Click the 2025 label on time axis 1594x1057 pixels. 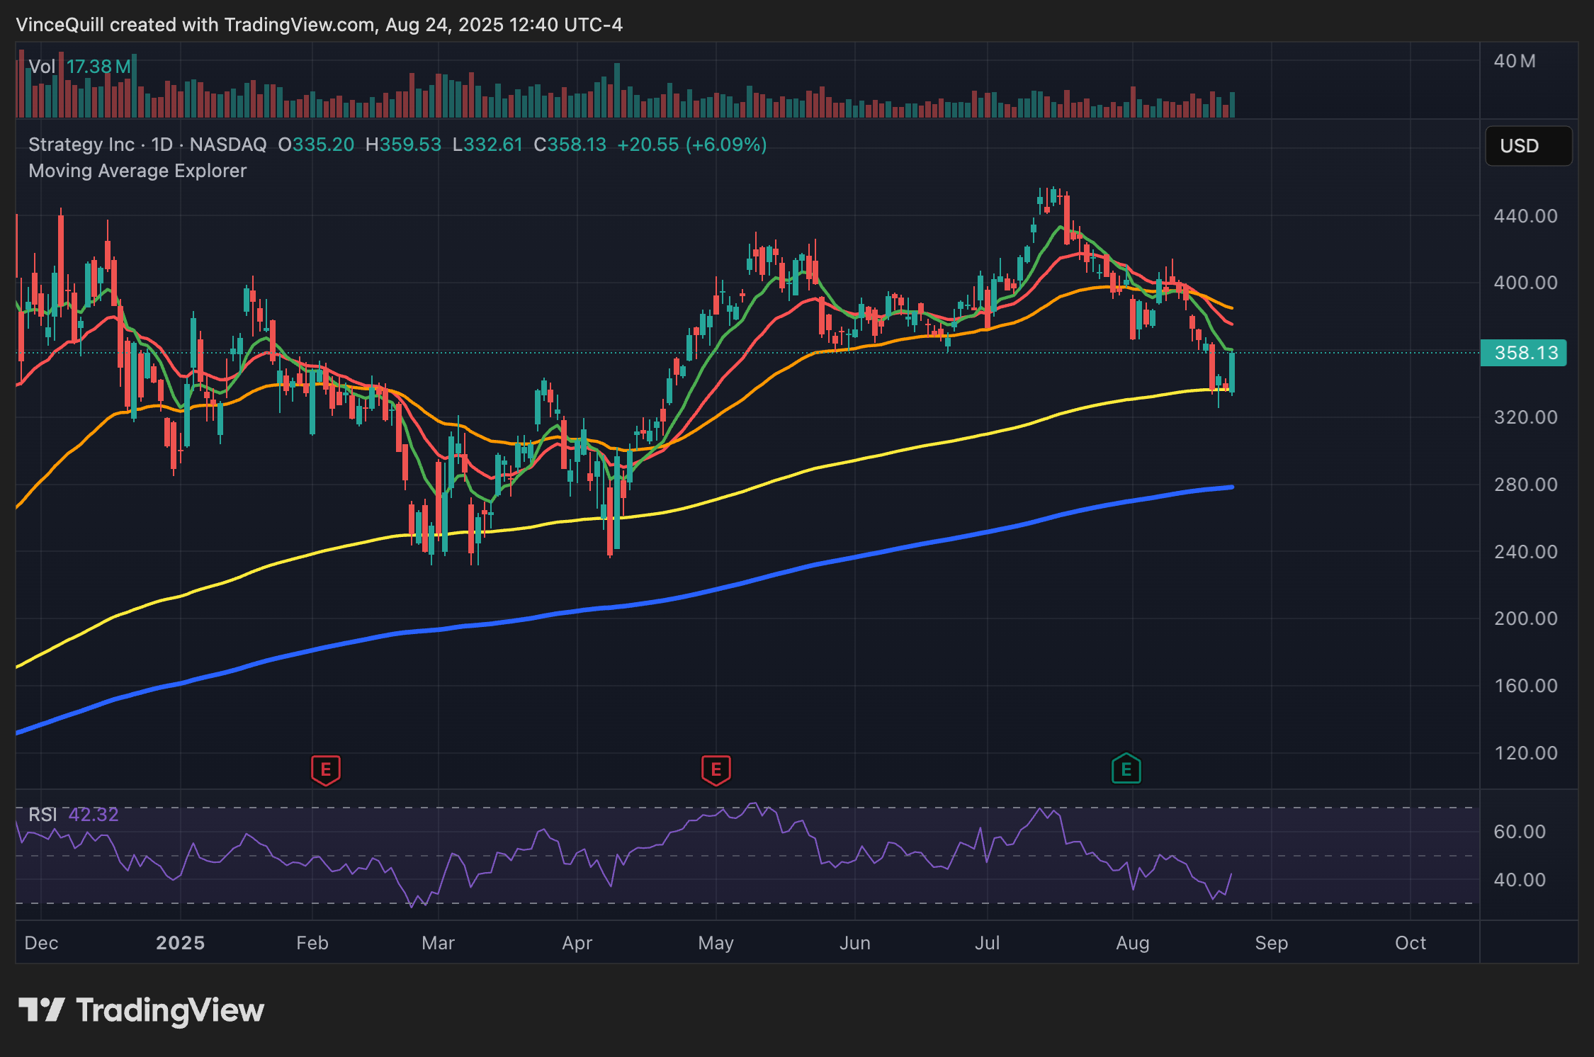(180, 943)
